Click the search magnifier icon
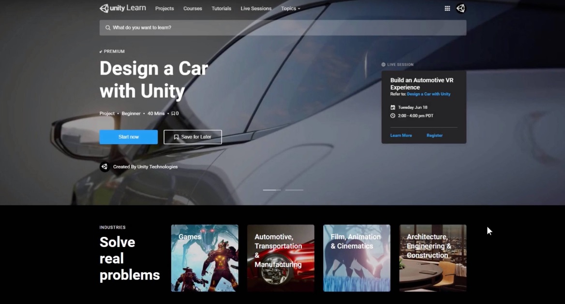 tap(108, 28)
